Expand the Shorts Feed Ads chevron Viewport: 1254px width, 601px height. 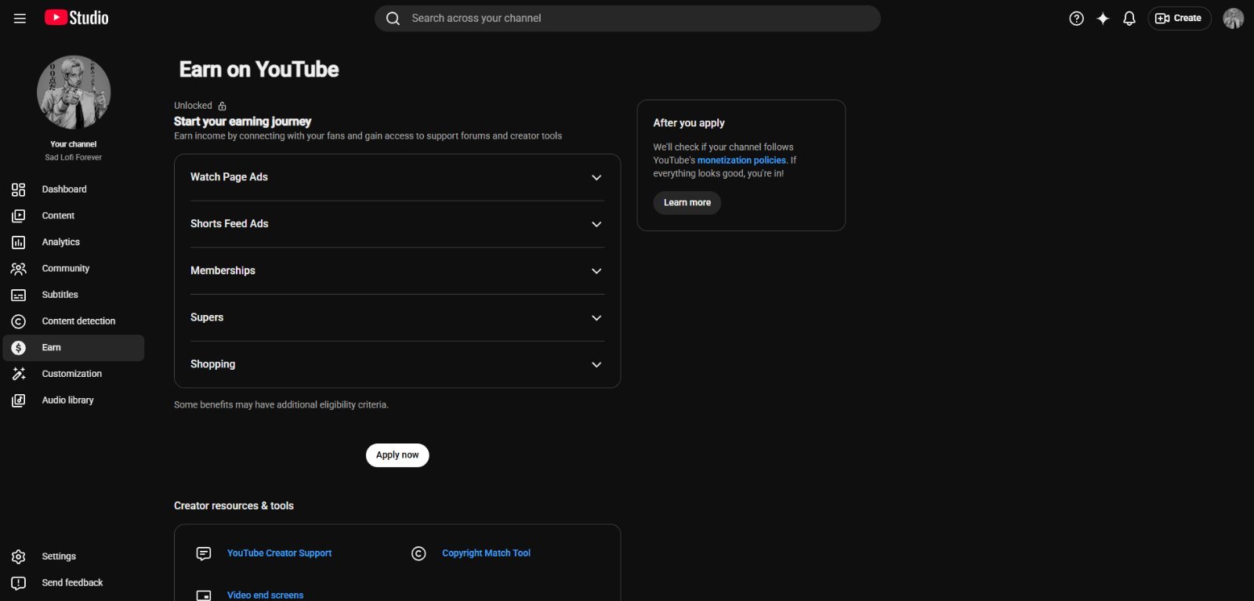click(596, 224)
